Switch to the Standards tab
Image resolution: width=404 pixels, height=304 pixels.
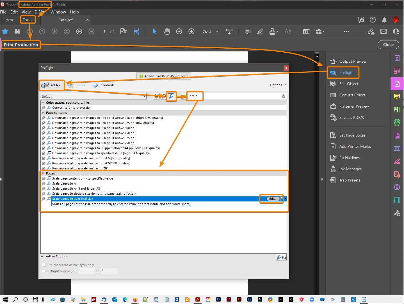click(103, 85)
